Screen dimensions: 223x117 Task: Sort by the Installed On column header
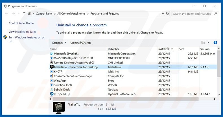[168, 49]
